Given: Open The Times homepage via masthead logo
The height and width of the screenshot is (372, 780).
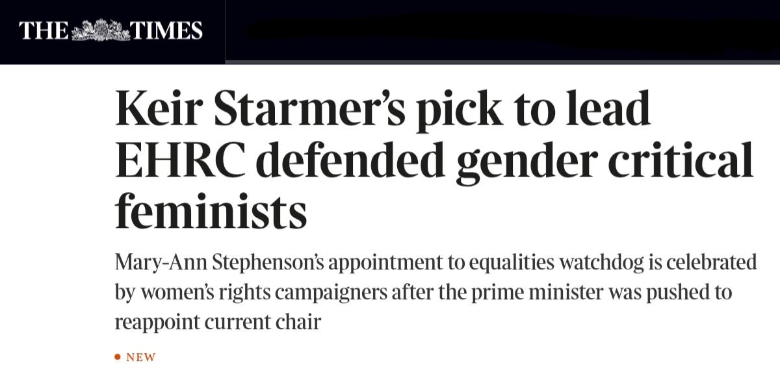Looking at the screenshot, I should (x=111, y=31).
